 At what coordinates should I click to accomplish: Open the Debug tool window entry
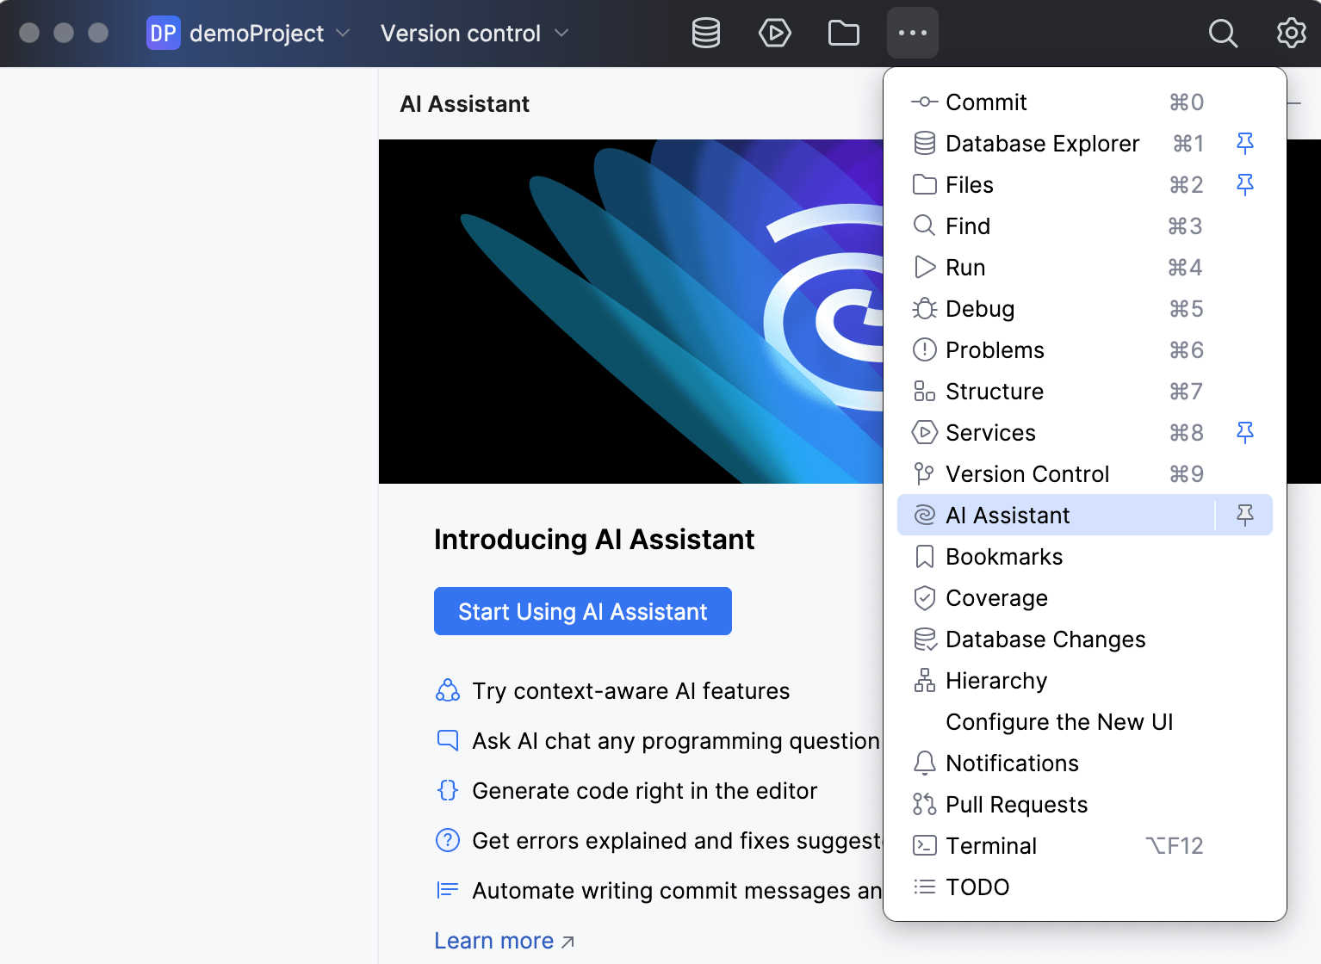[1085, 308]
